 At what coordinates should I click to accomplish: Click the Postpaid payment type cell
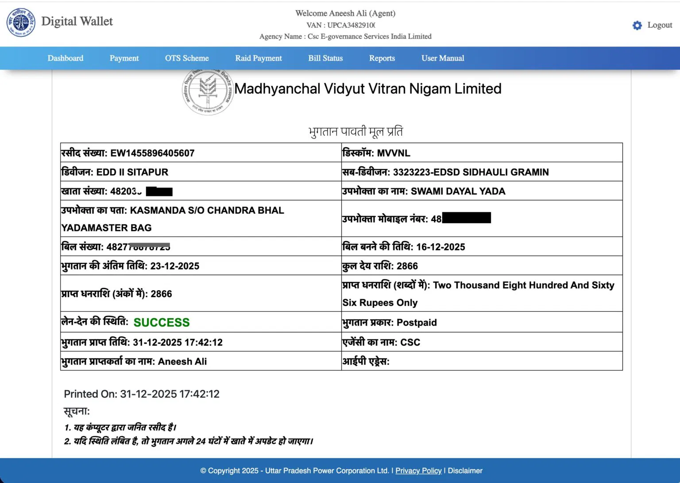point(416,322)
